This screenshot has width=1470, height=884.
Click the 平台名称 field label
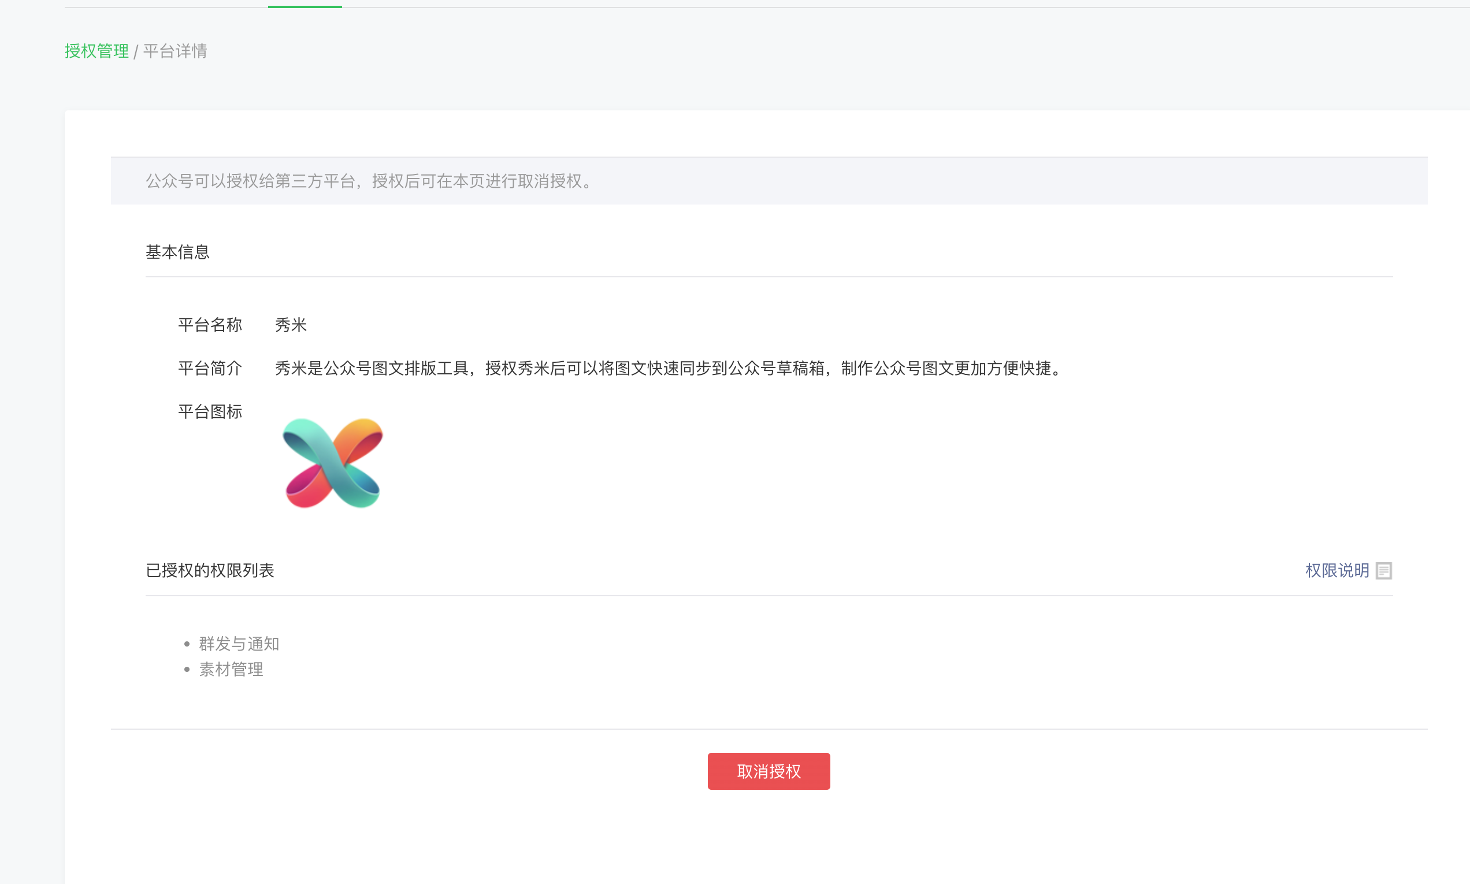pyautogui.click(x=210, y=325)
